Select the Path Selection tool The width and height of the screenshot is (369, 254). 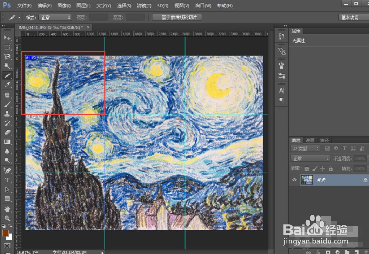pos(7,189)
